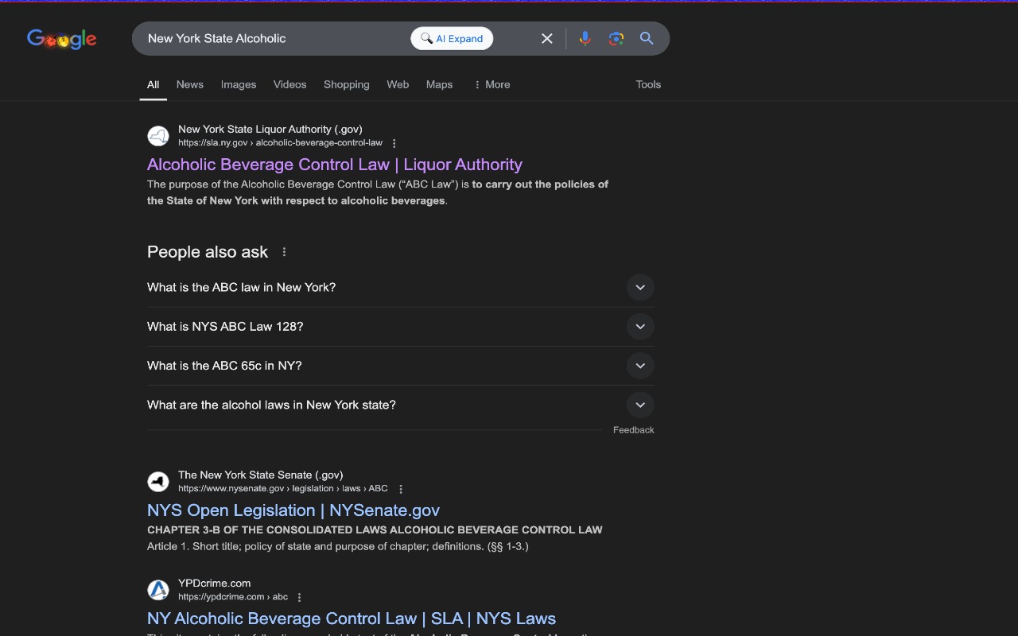Screen dimensions: 1018x636
Task: Open the Maps tab
Action: point(439,84)
